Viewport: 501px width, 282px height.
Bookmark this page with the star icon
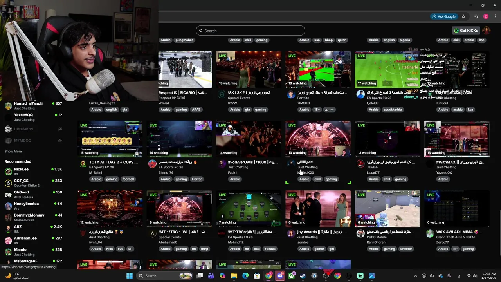pyautogui.click(x=463, y=16)
